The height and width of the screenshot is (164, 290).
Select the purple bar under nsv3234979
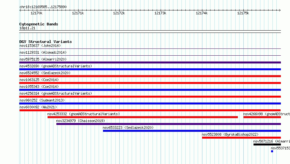168,124
